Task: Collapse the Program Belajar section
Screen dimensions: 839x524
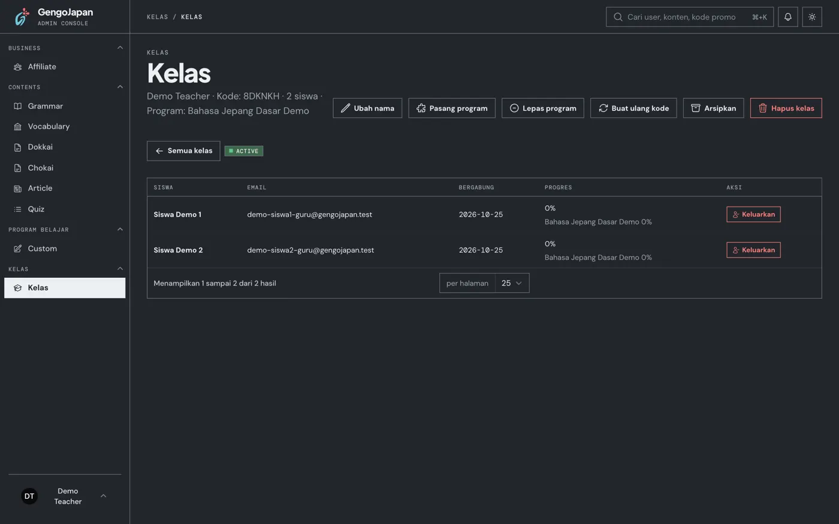Action: (x=120, y=229)
